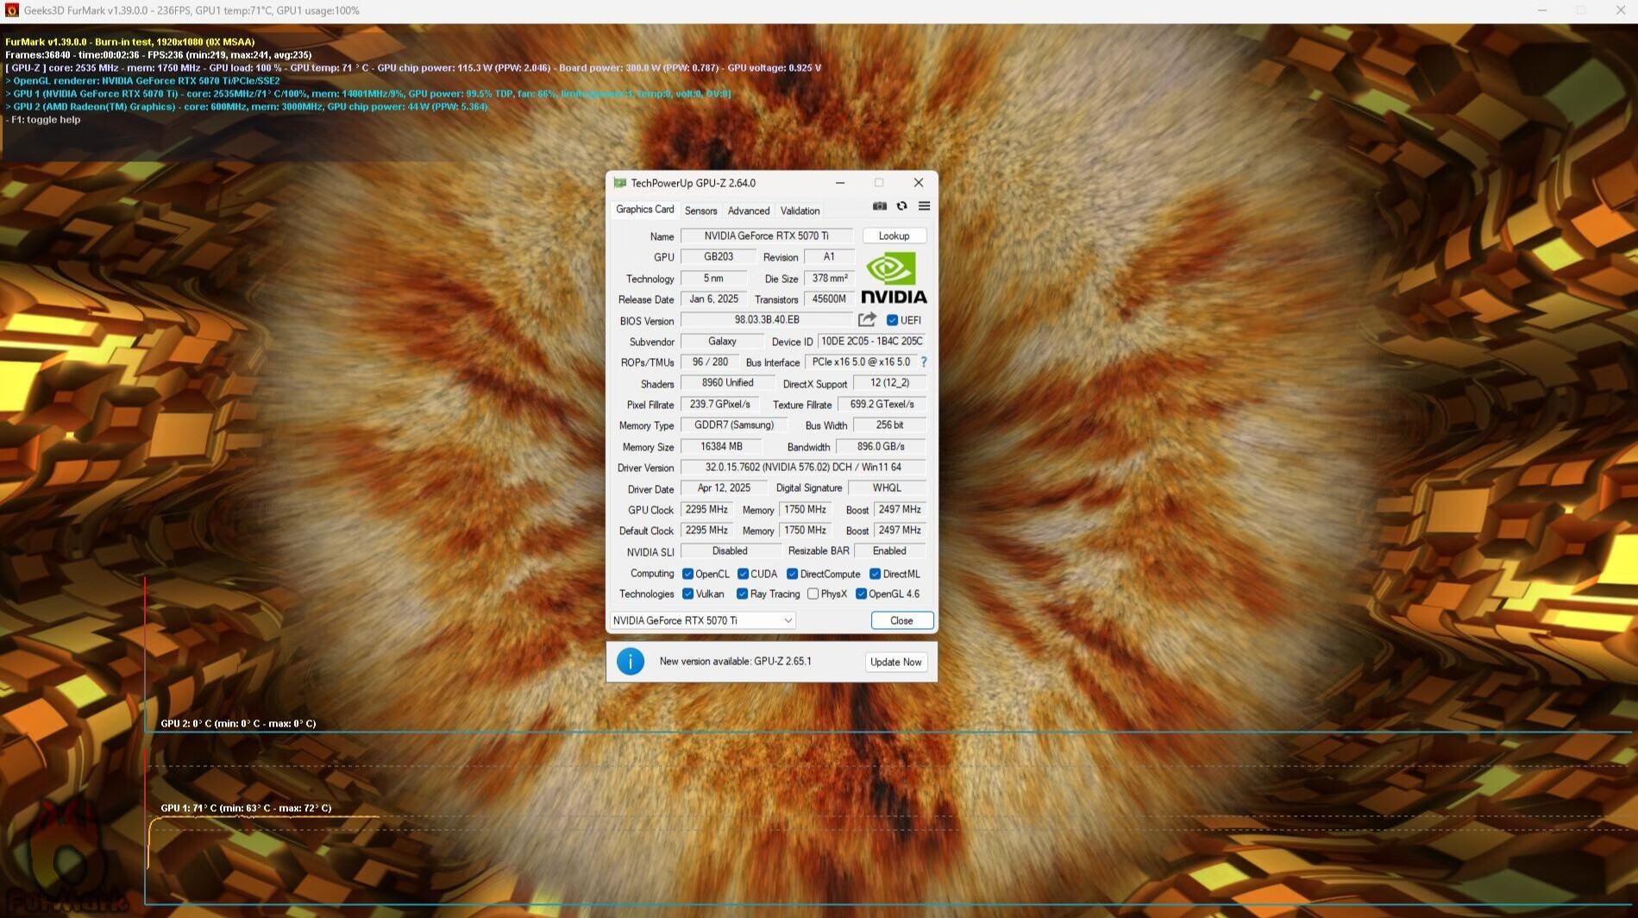Image resolution: width=1638 pixels, height=918 pixels.
Task: Toggle the CUDA checkbox
Action: [743, 575]
